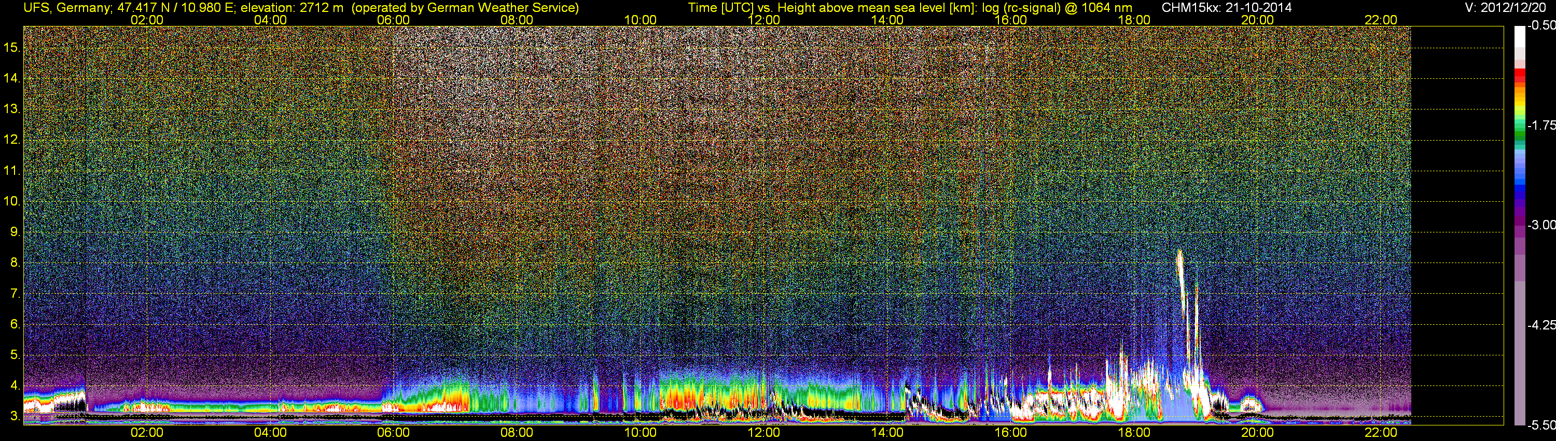Click the height axis label '4.'
Image resolution: width=1556 pixels, height=441 pixels.
tap(15, 385)
